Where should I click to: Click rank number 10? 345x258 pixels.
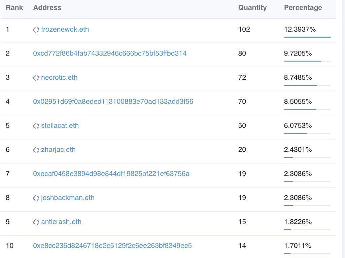(10, 246)
